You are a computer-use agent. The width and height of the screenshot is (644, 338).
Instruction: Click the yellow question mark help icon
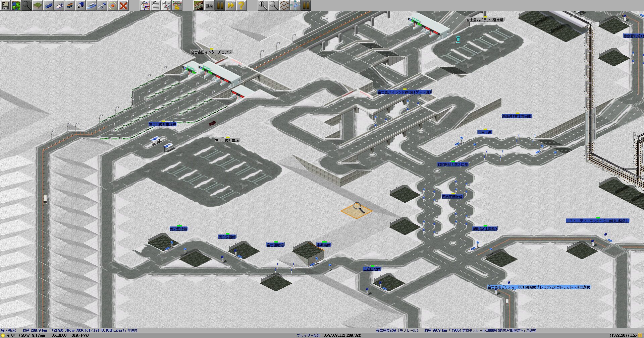pyautogui.click(x=241, y=5)
